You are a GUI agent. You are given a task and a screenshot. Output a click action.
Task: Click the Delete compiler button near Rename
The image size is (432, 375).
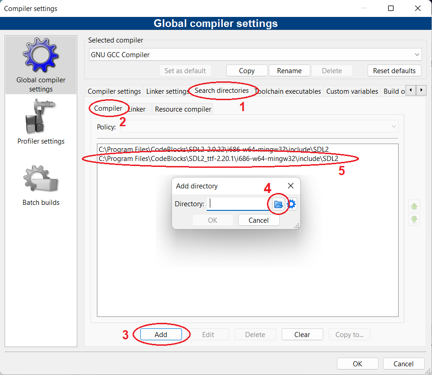click(x=332, y=70)
